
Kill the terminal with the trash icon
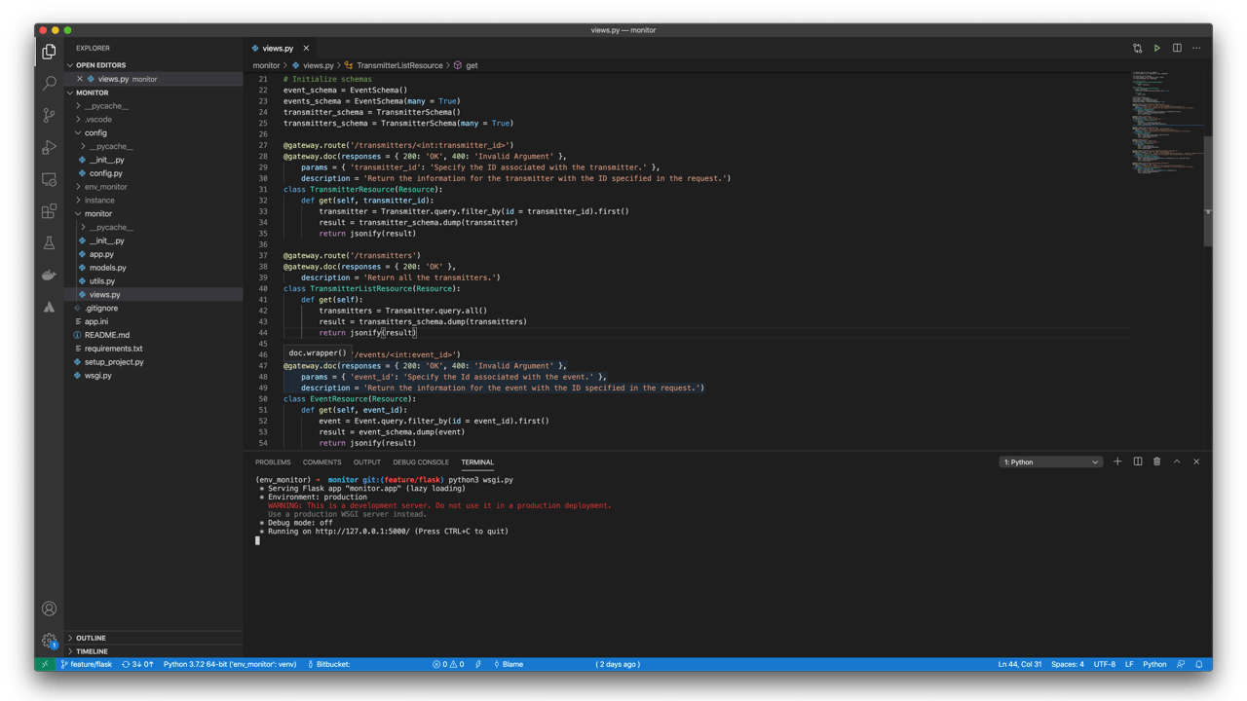pos(1157,461)
